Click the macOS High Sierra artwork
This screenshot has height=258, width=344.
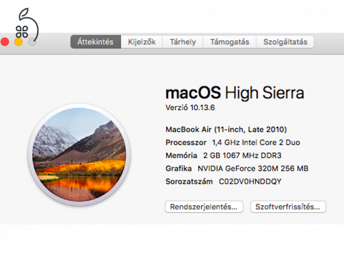[79, 154]
